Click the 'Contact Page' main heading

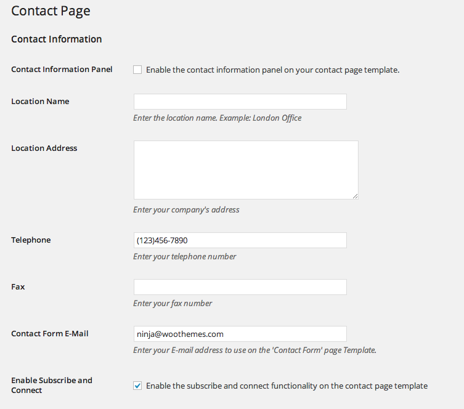click(51, 11)
